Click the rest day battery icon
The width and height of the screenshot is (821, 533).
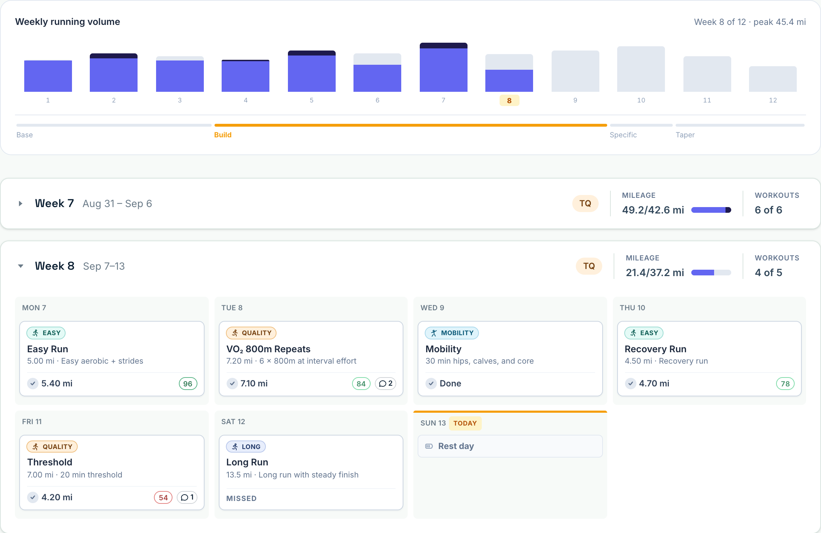point(429,446)
